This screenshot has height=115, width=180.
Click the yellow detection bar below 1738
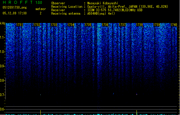[137, 112]
